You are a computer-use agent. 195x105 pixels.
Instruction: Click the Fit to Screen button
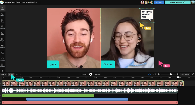tap(185, 74)
